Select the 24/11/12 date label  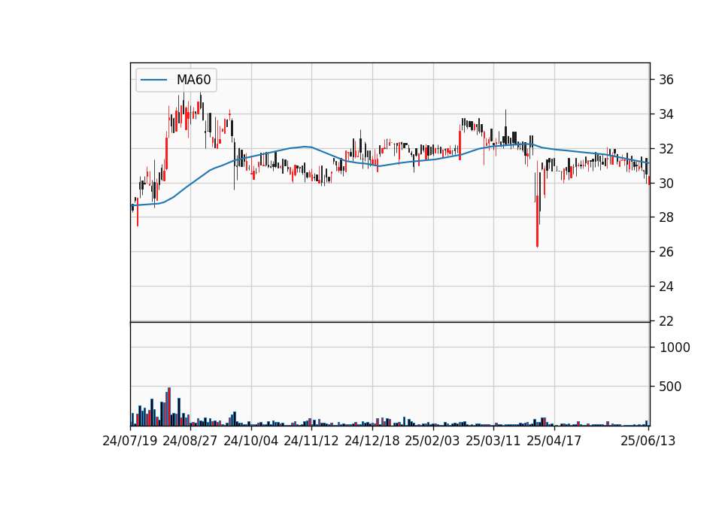[x=311, y=441]
